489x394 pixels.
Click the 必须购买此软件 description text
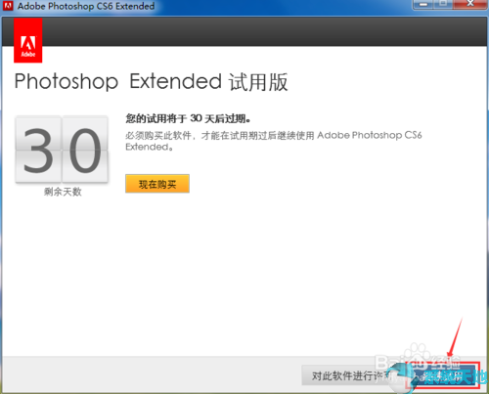274,141
